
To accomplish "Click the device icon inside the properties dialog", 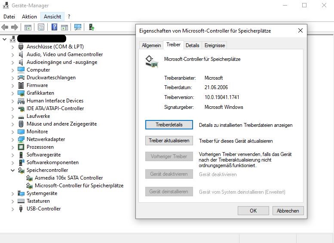I will click(152, 61).
